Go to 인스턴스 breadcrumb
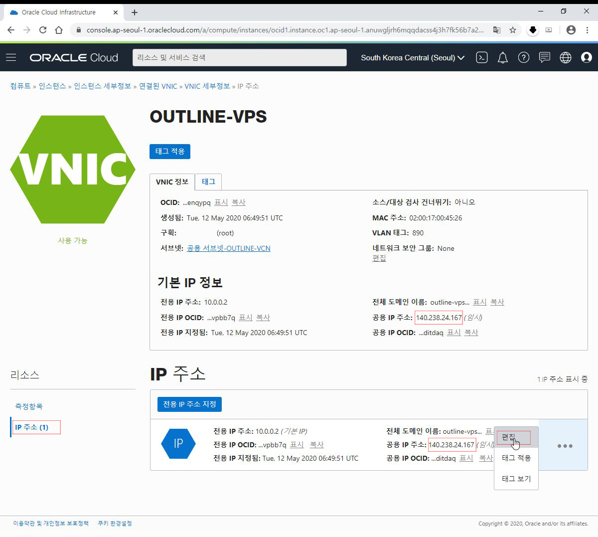This screenshot has width=598, height=537. [x=52, y=86]
